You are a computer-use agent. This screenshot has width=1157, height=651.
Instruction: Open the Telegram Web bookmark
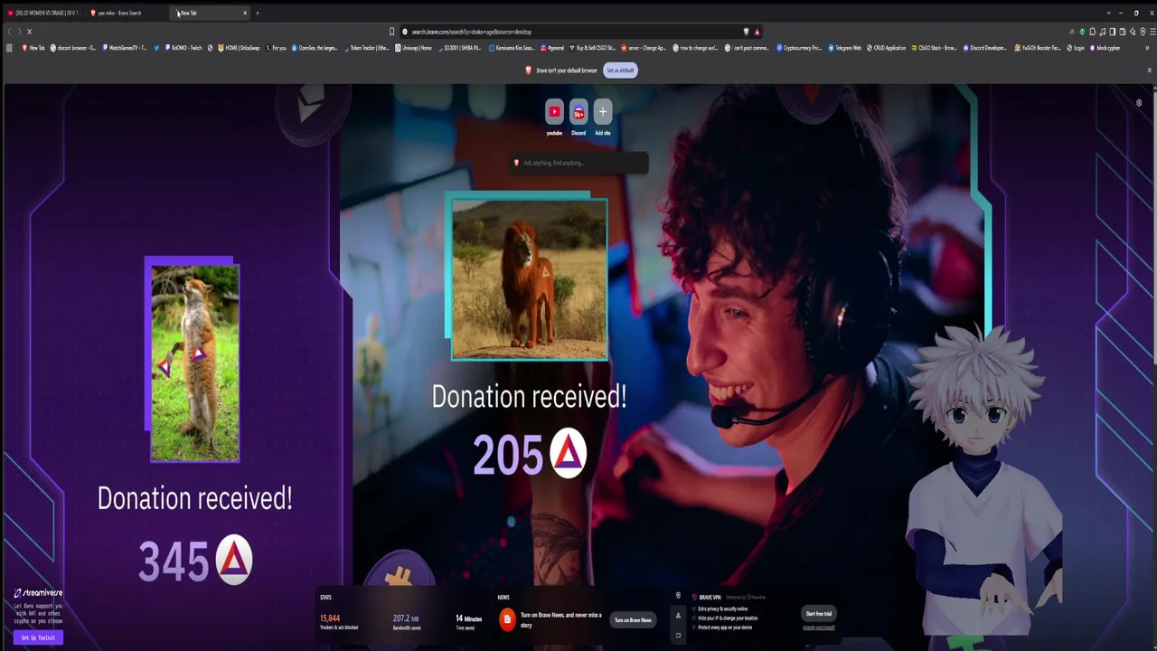point(844,48)
